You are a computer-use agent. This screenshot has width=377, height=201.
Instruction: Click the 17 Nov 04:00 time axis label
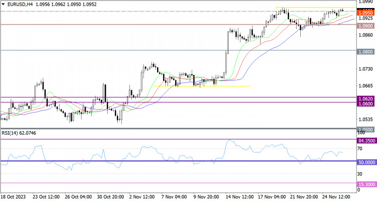272,197
